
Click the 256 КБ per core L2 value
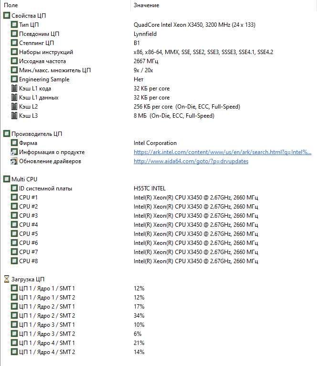click(x=187, y=107)
